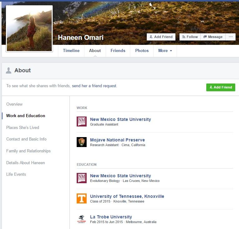The width and height of the screenshot is (239, 229).
Task: Click the send her a friend request link
Action: click(x=94, y=86)
